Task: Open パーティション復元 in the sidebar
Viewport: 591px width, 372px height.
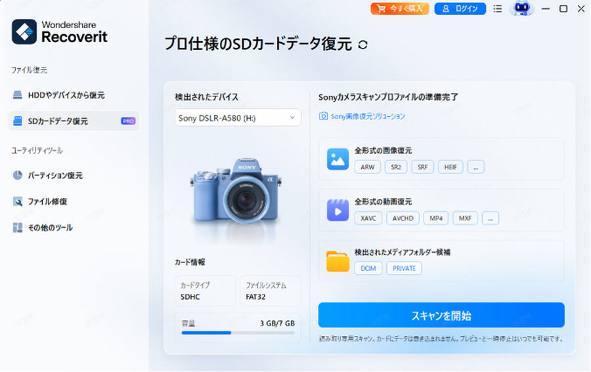Action: 74,175
